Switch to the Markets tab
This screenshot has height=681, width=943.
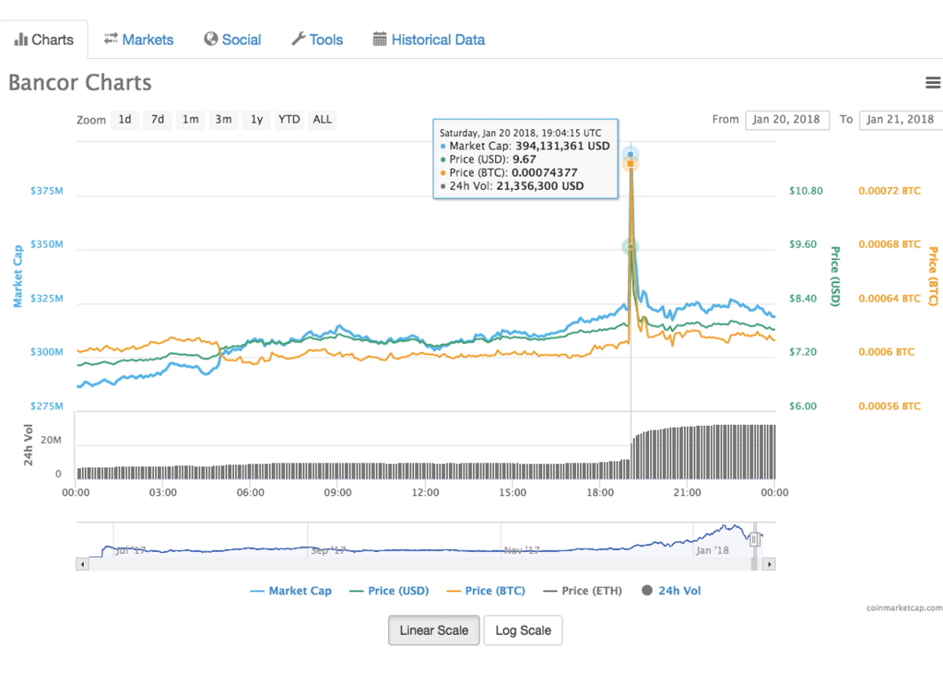point(138,39)
